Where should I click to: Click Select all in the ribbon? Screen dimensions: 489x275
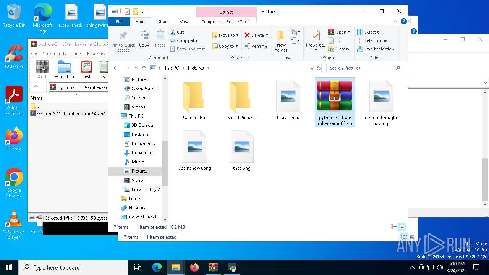coord(369,32)
